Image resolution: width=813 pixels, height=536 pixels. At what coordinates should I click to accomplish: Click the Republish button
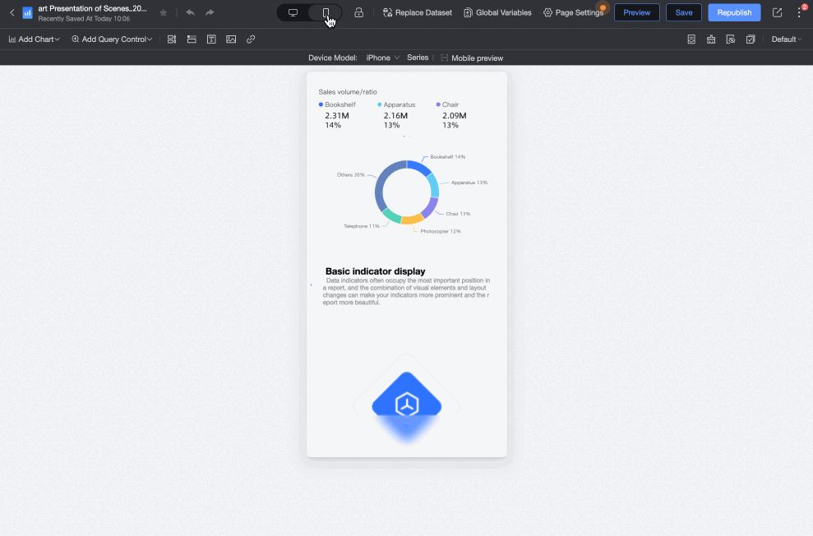pyautogui.click(x=733, y=12)
